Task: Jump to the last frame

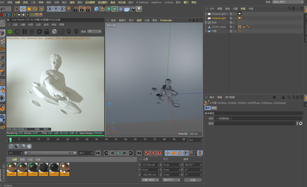Action: pos(139,153)
